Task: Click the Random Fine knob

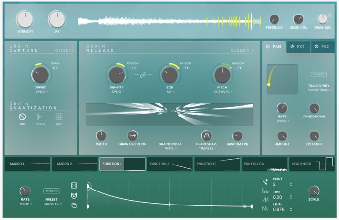Action: pyautogui.click(x=237, y=136)
